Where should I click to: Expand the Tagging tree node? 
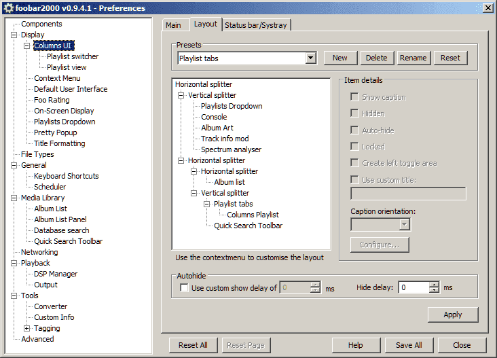(x=27, y=328)
